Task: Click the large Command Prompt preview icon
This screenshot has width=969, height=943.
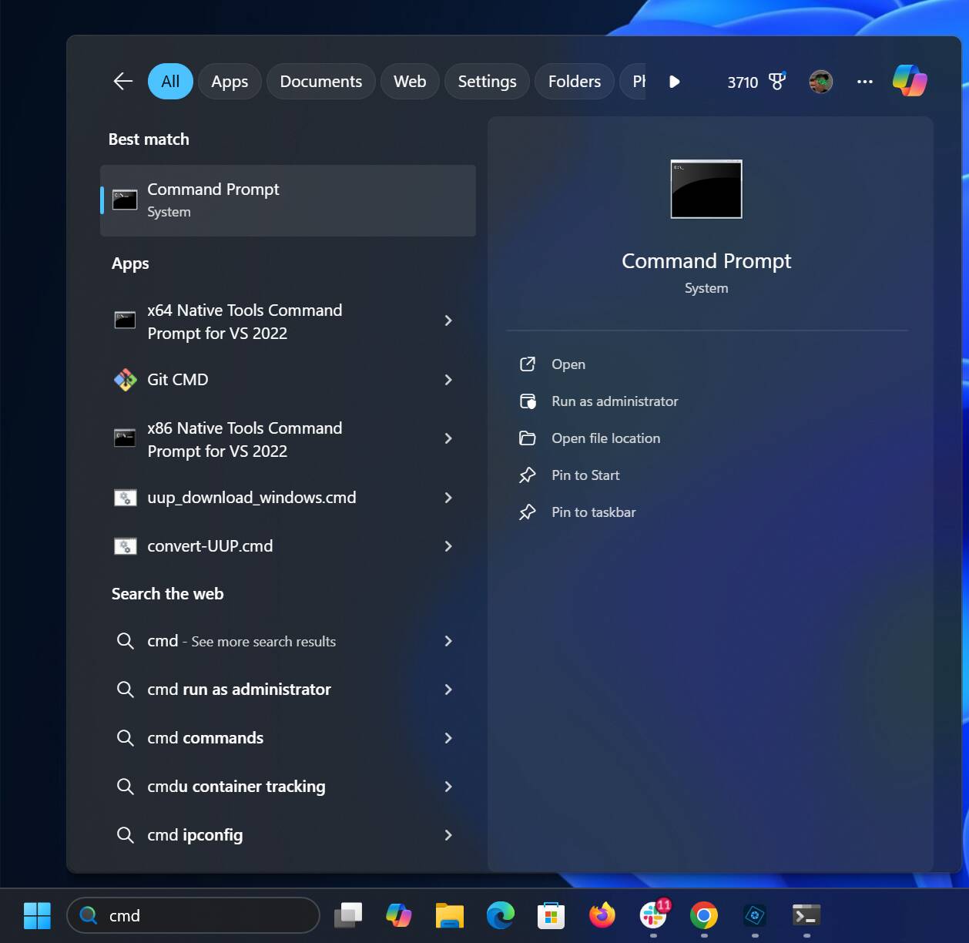Action: pos(706,190)
